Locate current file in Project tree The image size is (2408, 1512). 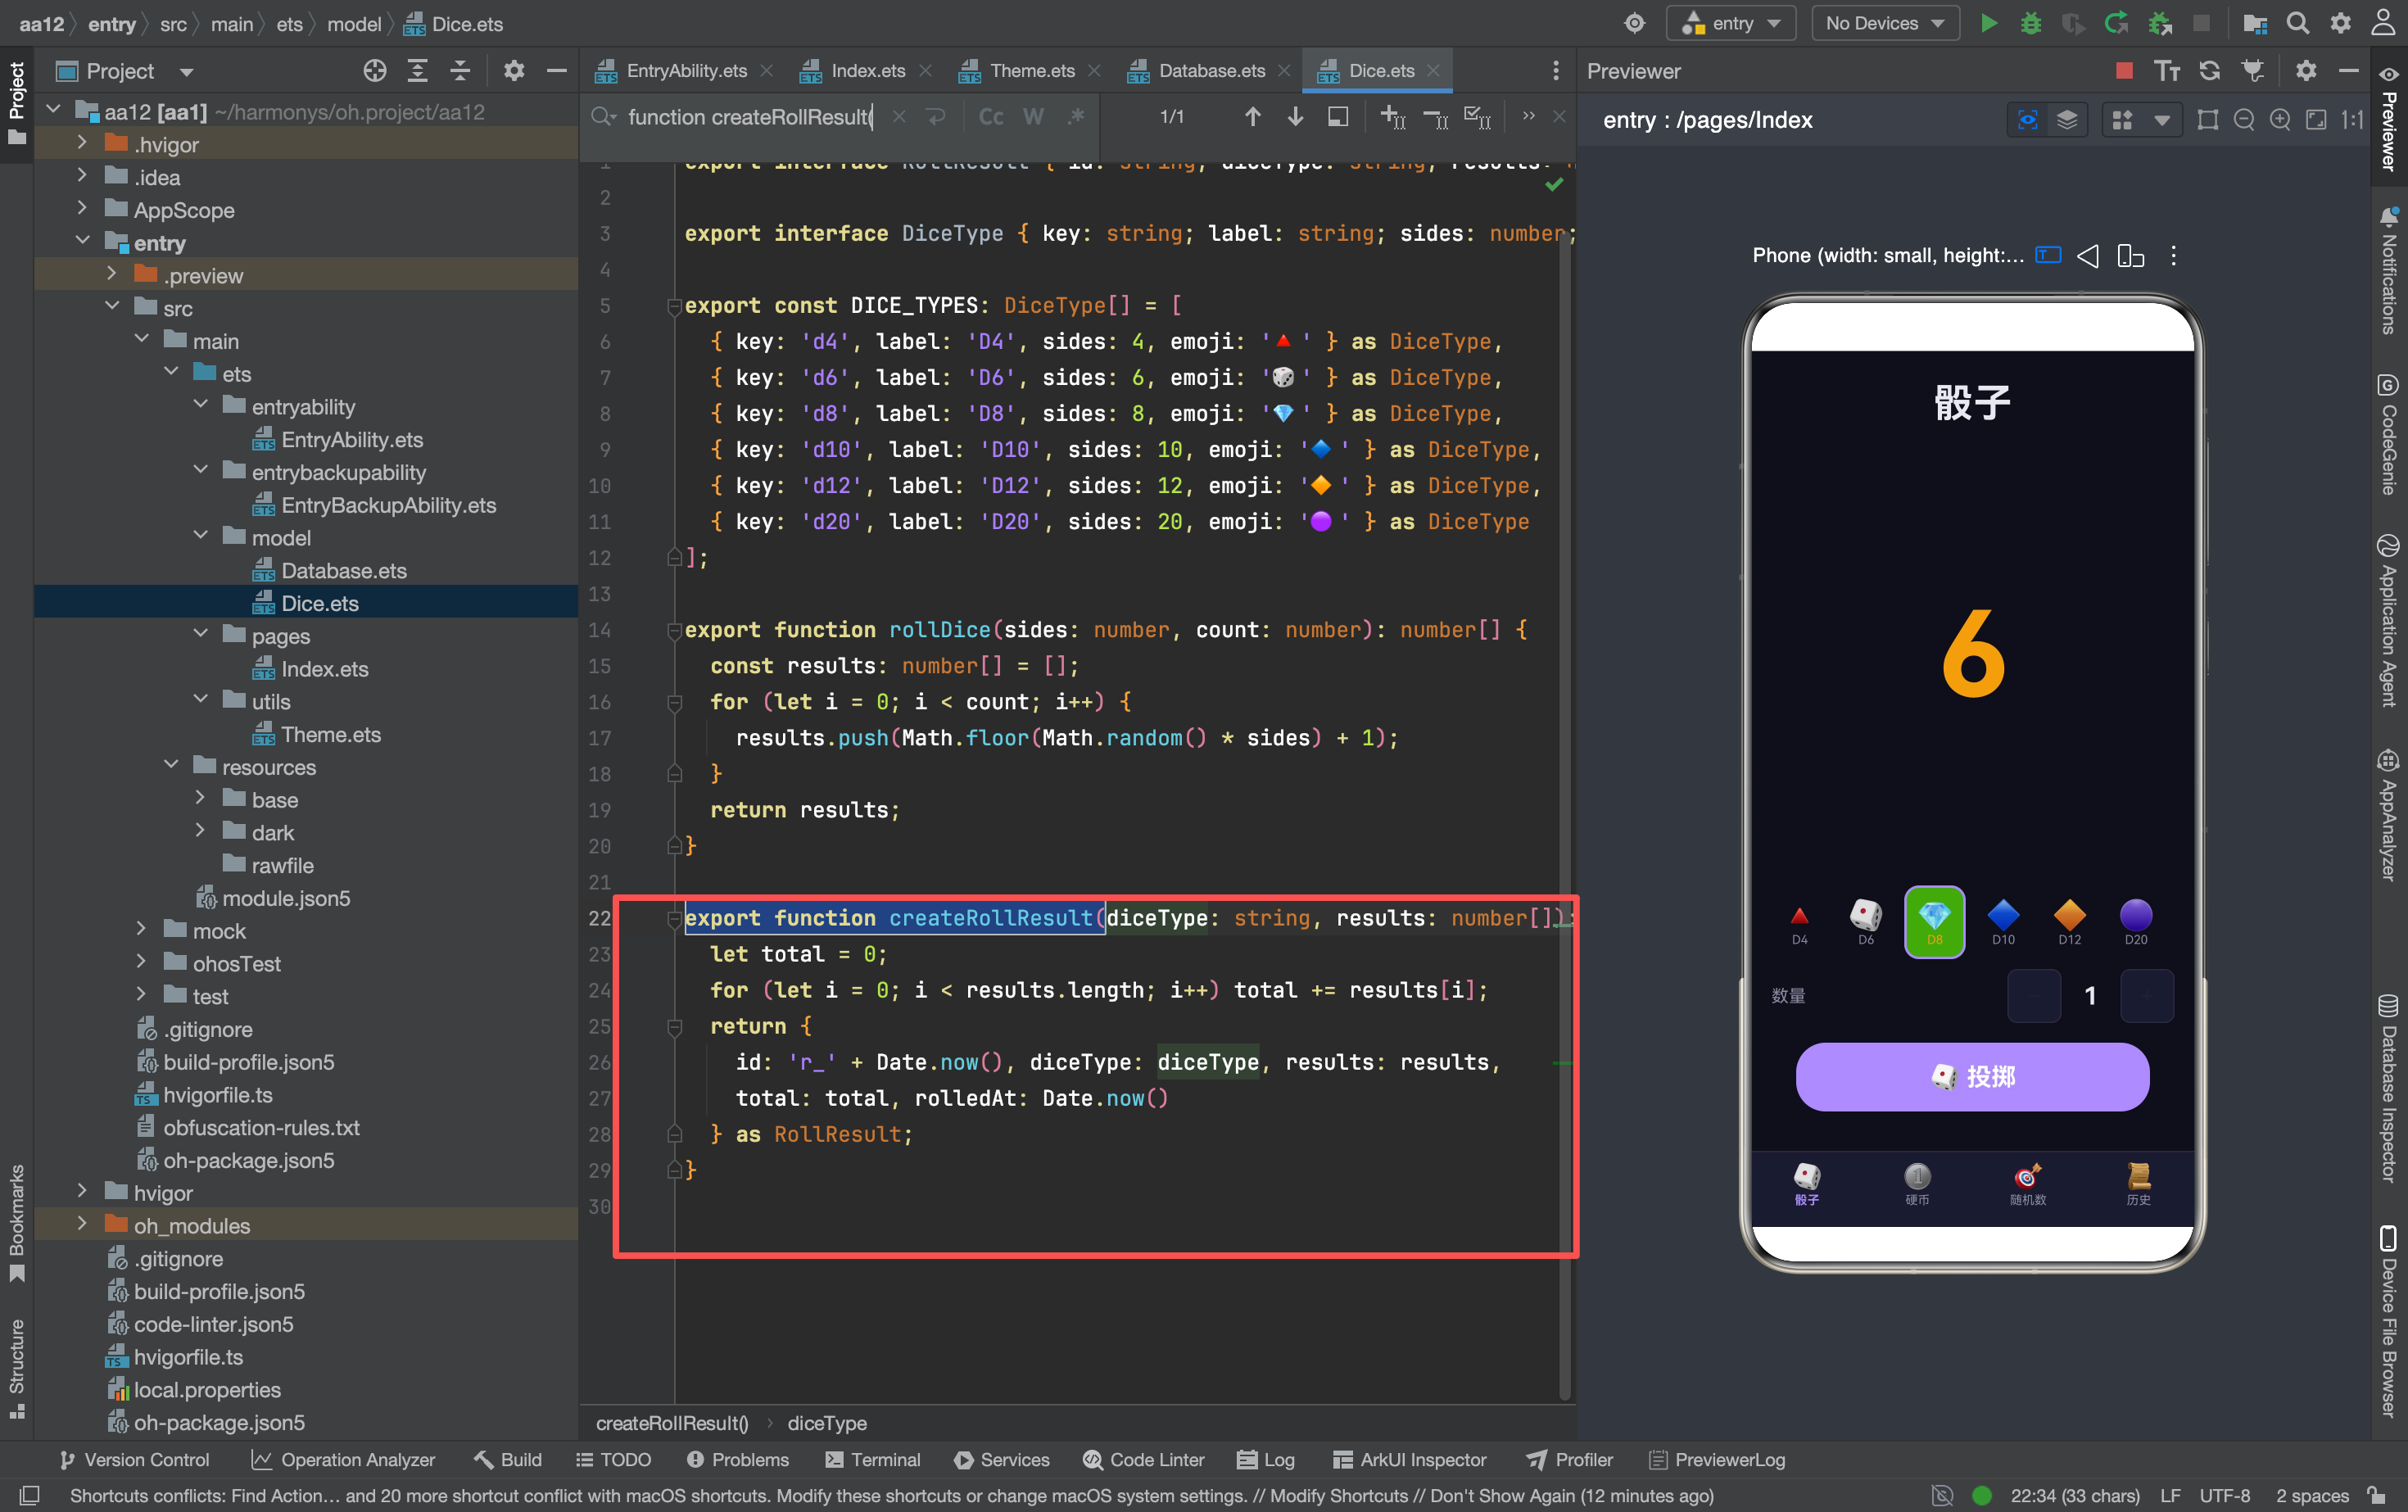(x=375, y=70)
